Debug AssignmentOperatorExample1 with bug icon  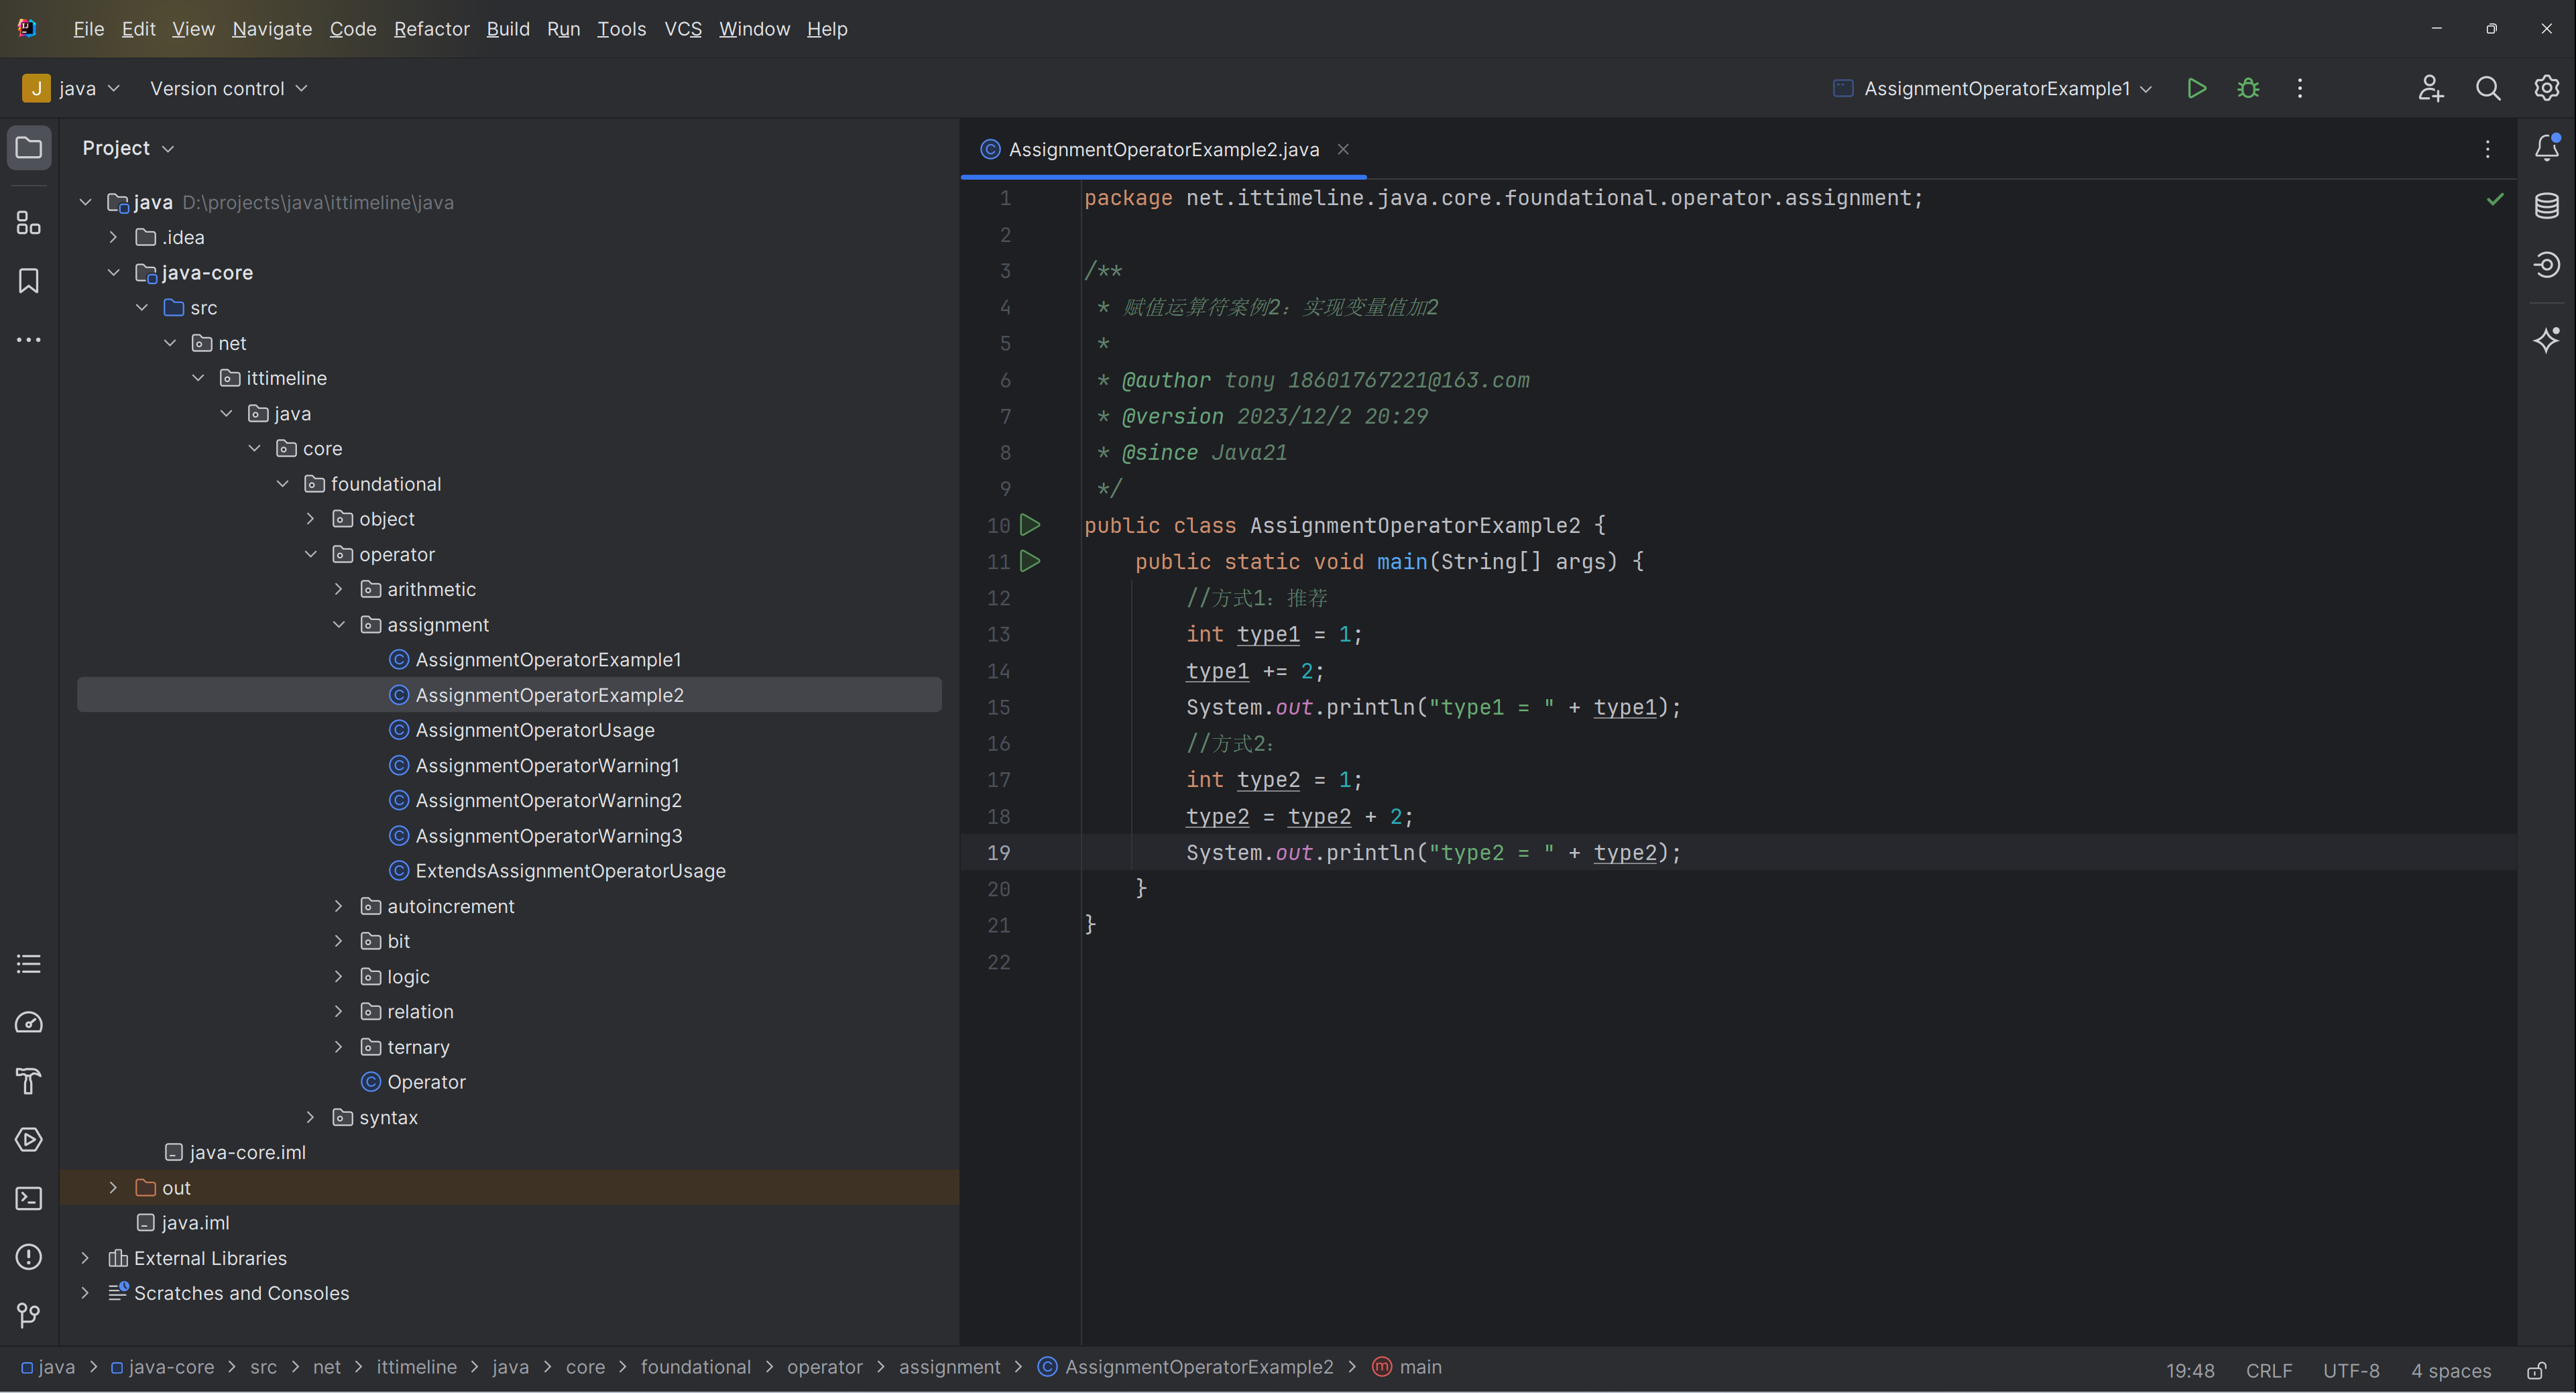pyautogui.click(x=2248, y=88)
